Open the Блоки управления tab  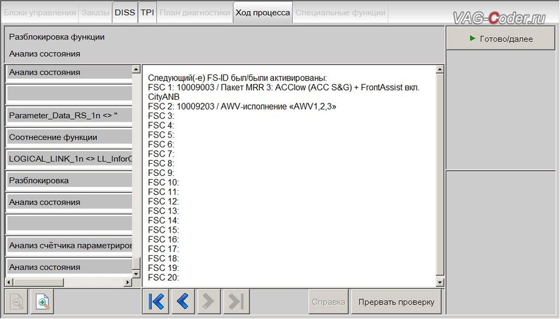[x=40, y=13]
